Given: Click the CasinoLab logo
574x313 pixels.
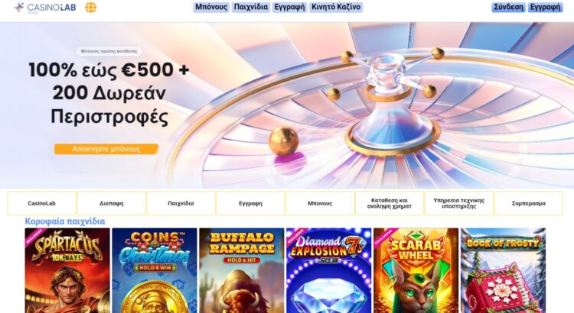Looking at the screenshot, I should click(45, 8).
